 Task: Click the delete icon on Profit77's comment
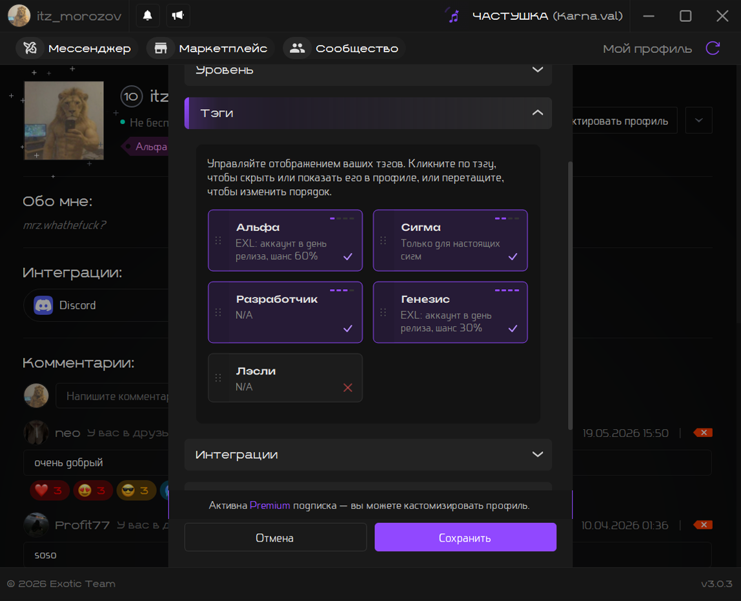pyautogui.click(x=703, y=525)
